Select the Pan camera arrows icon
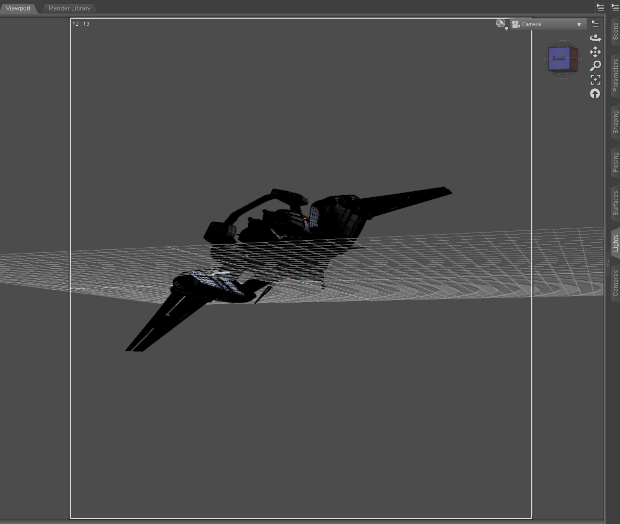 pyautogui.click(x=595, y=52)
